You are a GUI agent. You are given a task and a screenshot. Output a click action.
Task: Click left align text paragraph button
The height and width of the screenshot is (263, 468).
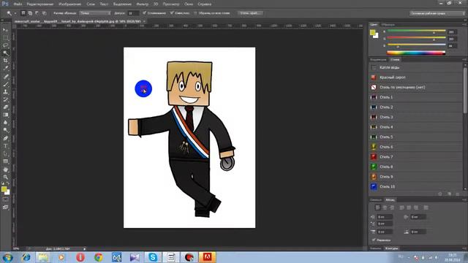tap(377, 207)
